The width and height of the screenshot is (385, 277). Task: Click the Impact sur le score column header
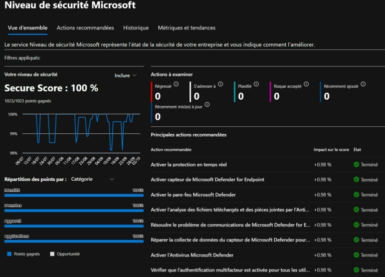[x=331, y=150]
